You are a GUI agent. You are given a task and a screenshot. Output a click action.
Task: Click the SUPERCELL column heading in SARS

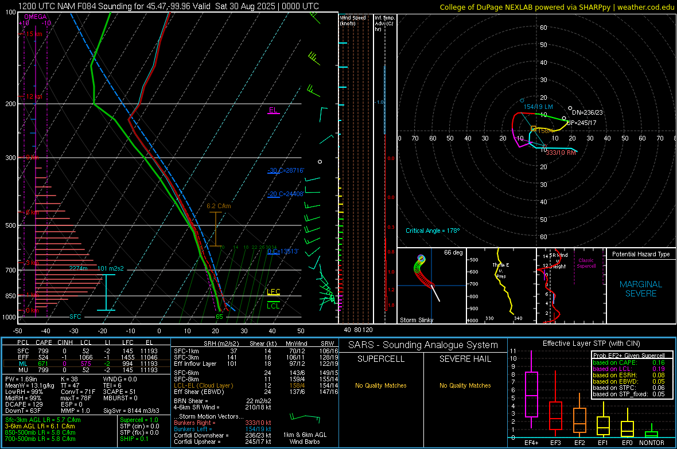[x=381, y=359]
